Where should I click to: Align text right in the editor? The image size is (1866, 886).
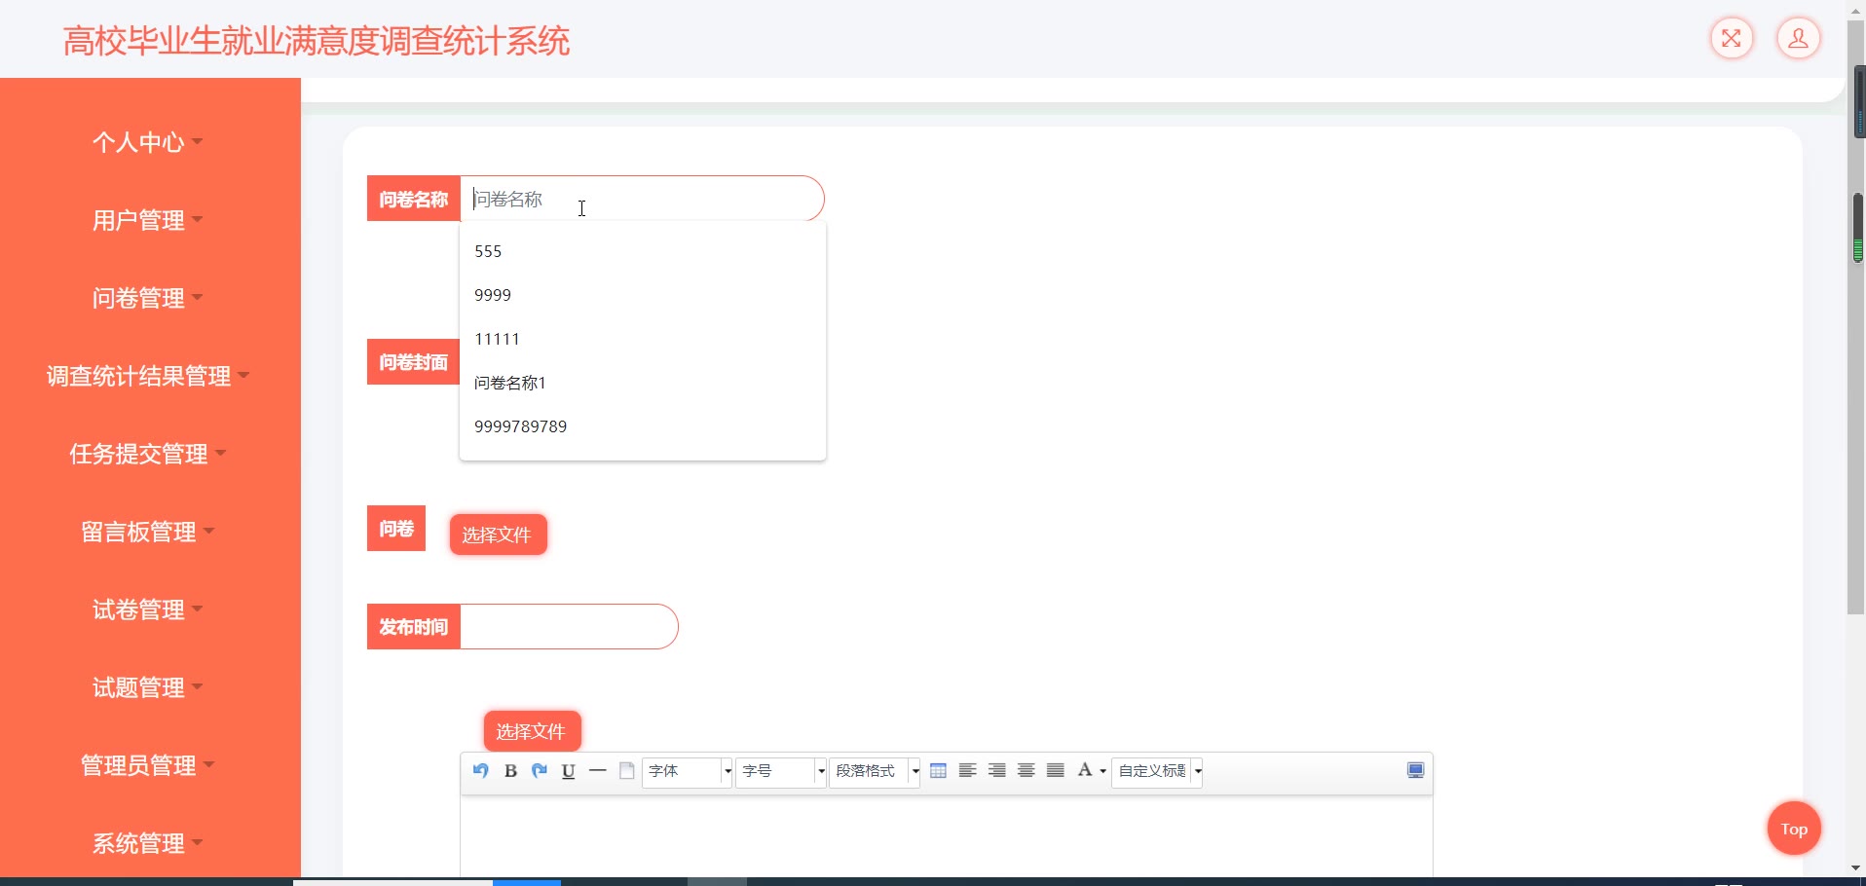tap(997, 771)
